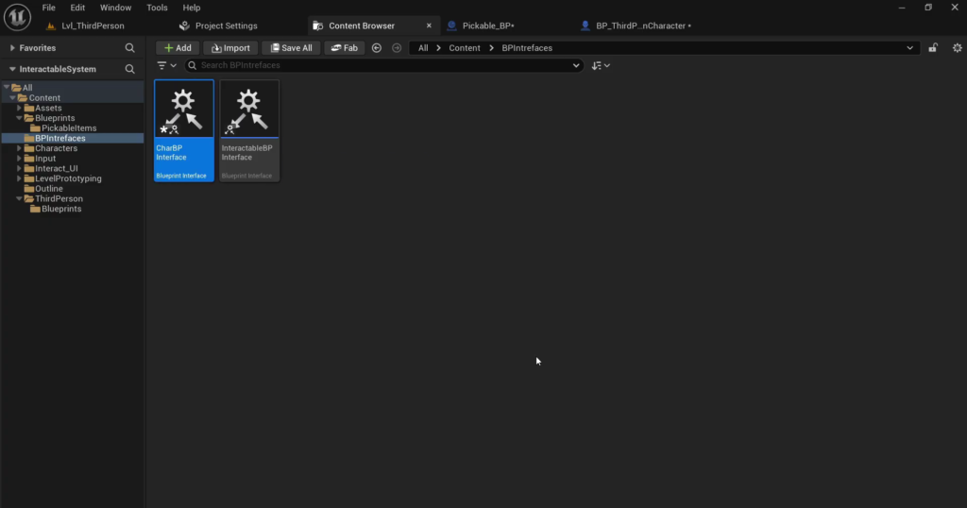Open the Fab marketplace button

[344, 48]
